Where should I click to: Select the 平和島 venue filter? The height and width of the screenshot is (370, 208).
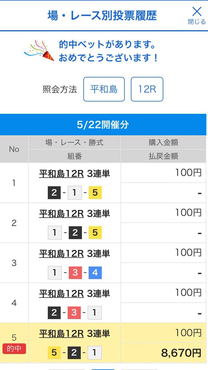point(104,89)
